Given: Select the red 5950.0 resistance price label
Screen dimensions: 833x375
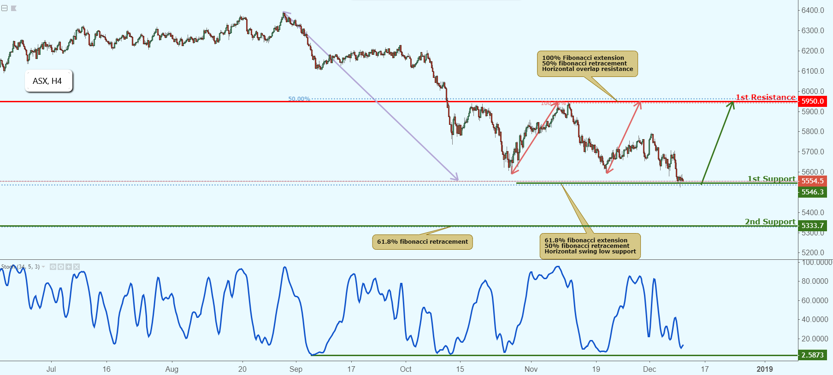Looking at the screenshot, I should click(812, 101).
